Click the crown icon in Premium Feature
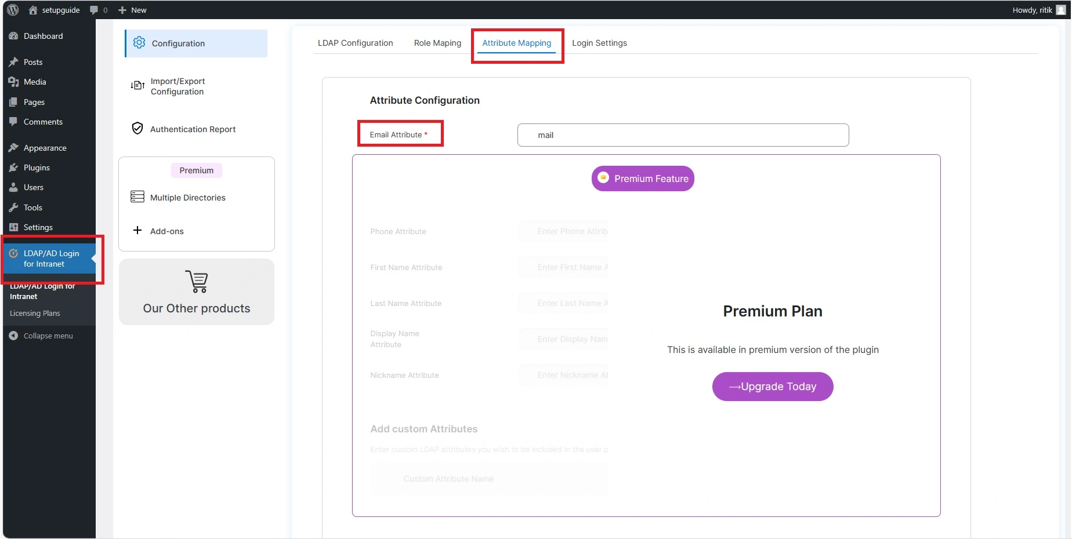Screen dimensions: 1072x539 coord(603,178)
